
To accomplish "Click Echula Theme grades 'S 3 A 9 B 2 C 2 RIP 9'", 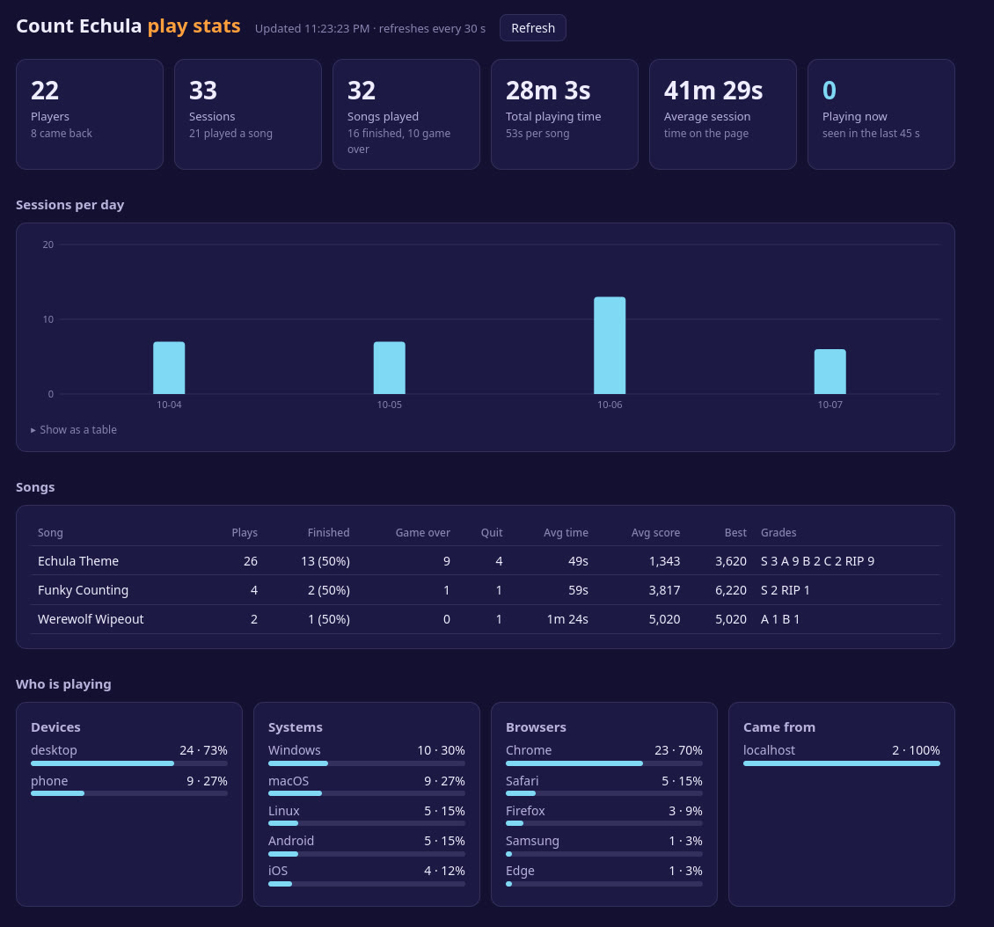I will click(x=817, y=561).
